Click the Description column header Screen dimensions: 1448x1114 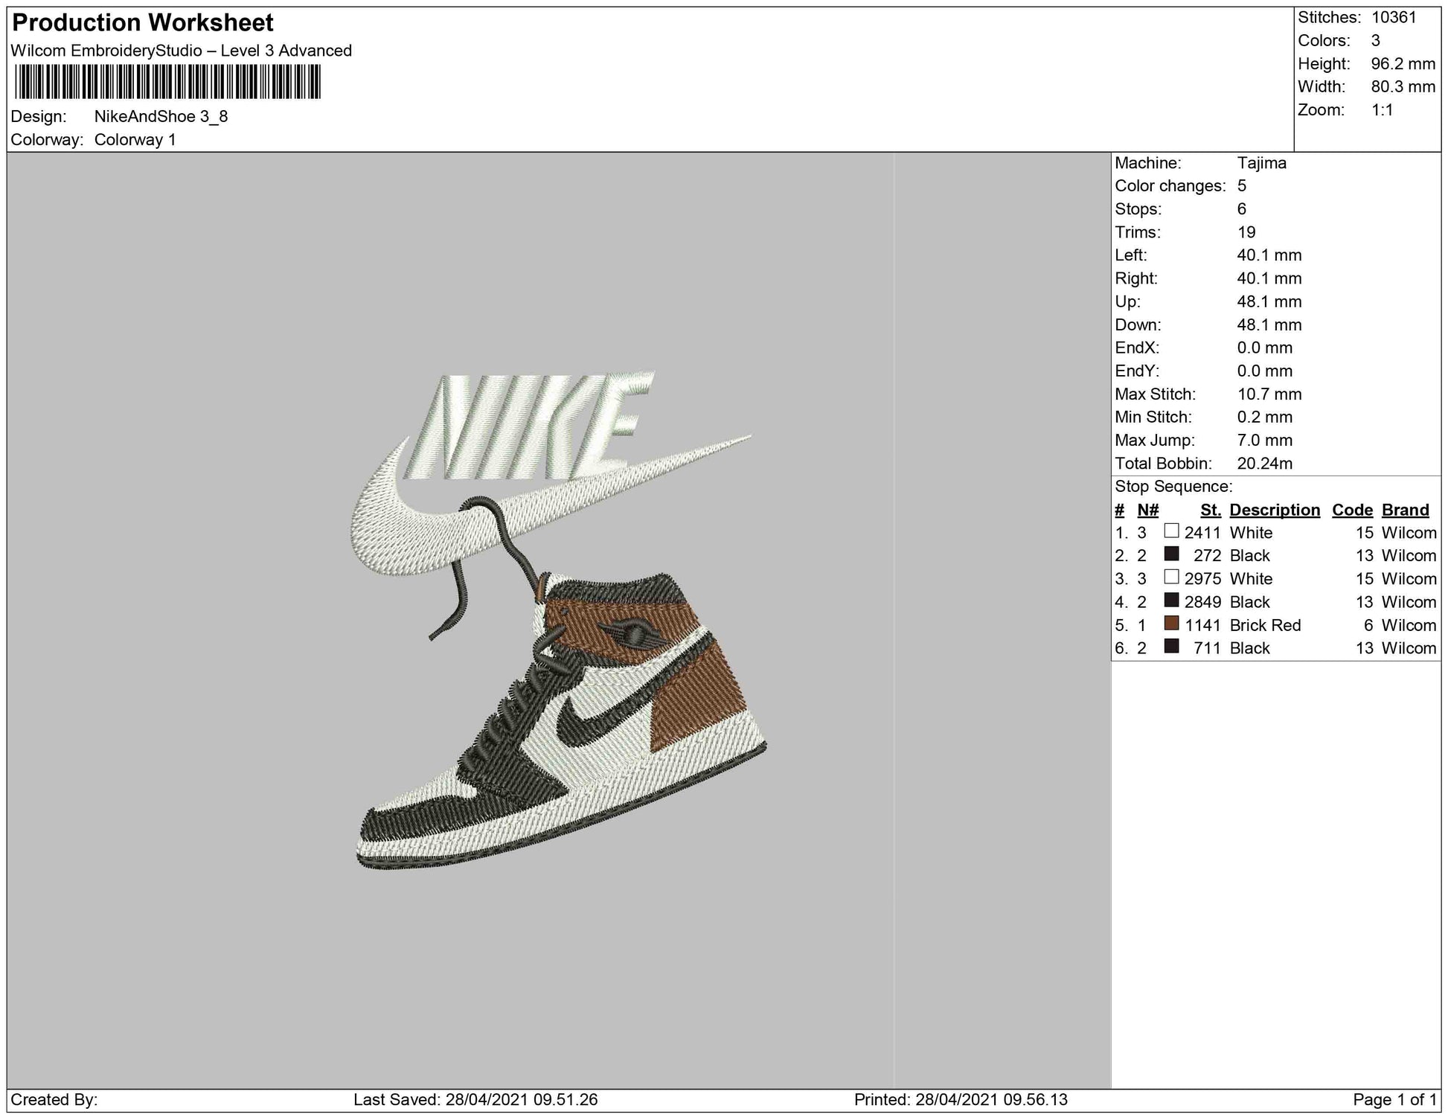[1274, 510]
